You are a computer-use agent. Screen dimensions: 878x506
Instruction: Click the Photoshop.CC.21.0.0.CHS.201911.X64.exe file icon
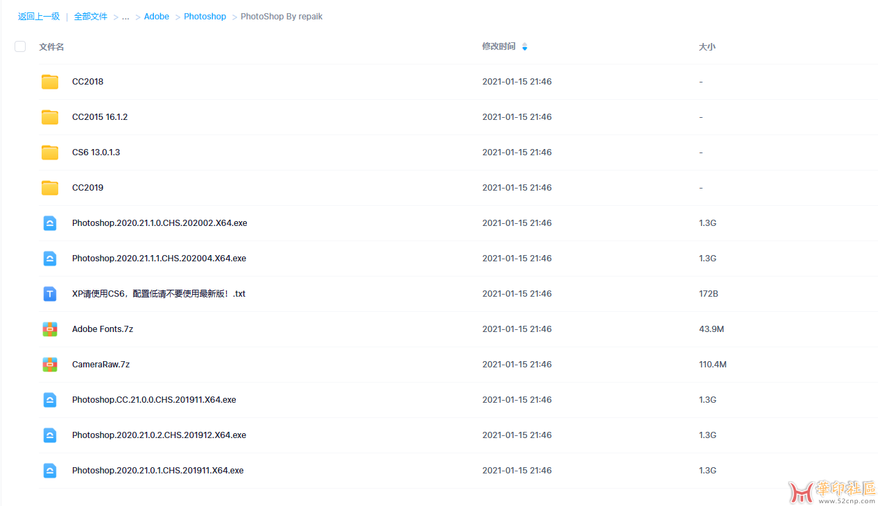50,400
